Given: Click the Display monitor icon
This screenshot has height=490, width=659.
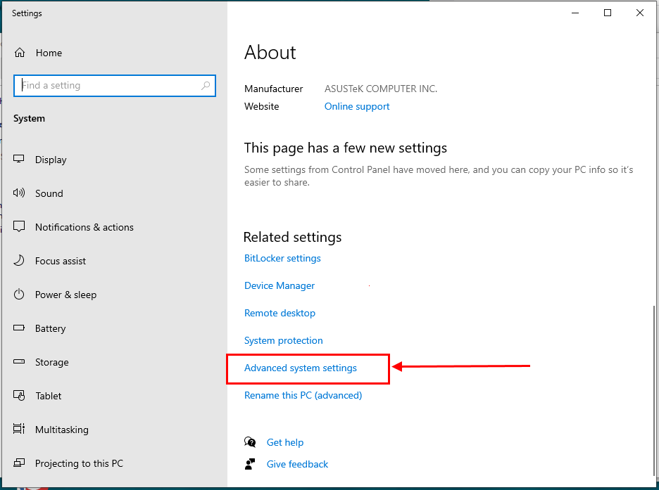Looking at the screenshot, I should point(19,159).
